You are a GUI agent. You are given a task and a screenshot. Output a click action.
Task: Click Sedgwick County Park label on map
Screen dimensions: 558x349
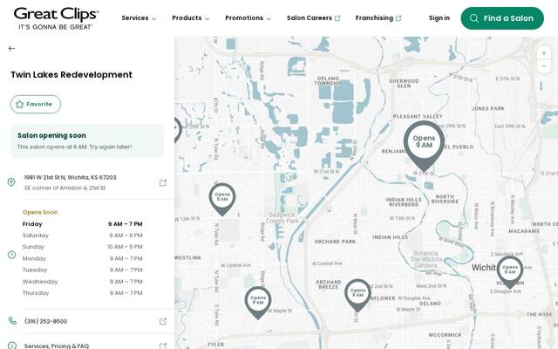click(x=282, y=218)
